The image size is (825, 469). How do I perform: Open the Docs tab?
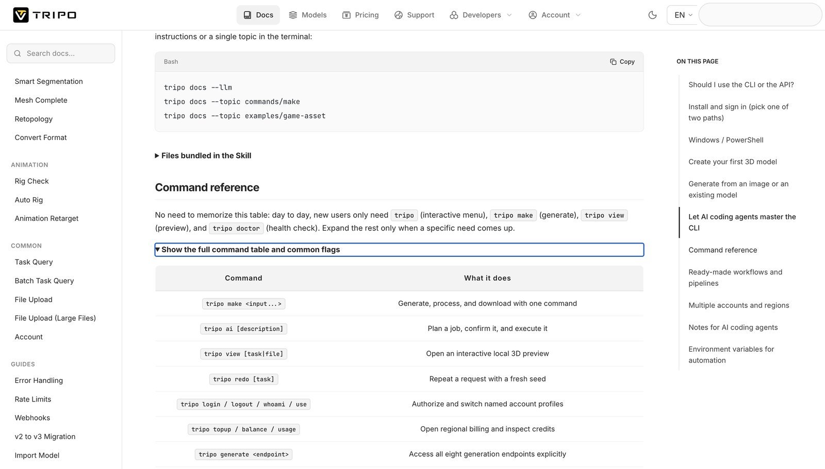click(258, 15)
